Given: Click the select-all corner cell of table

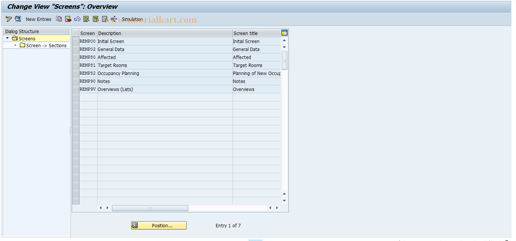Looking at the screenshot, I should coord(76,33).
